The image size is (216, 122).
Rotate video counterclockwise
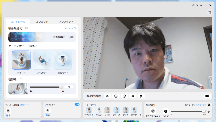(x=116, y=96)
